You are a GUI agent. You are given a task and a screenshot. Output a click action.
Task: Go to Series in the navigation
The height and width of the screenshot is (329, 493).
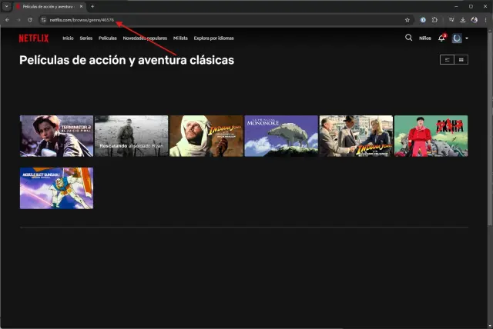(86, 38)
